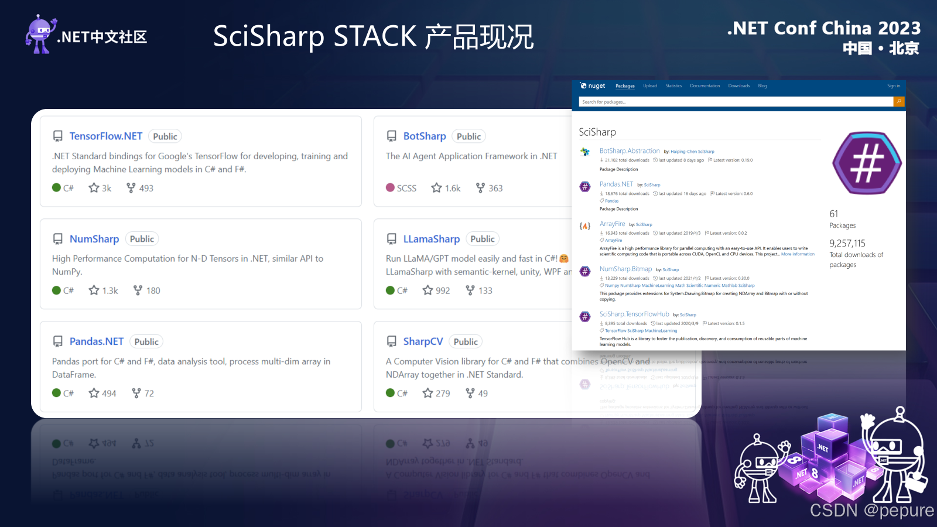Image resolution: width=937 pixels, height=527 pixels.
Task: Open the SciSharp.TensorFlowHub package link
Action: pos(634,314)
